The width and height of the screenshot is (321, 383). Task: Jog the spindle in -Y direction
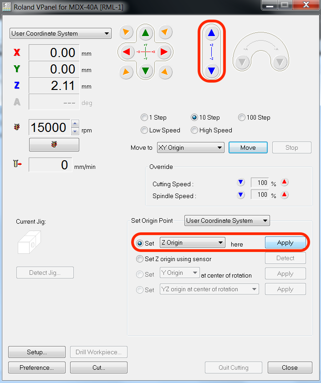(x=145, y=71)
